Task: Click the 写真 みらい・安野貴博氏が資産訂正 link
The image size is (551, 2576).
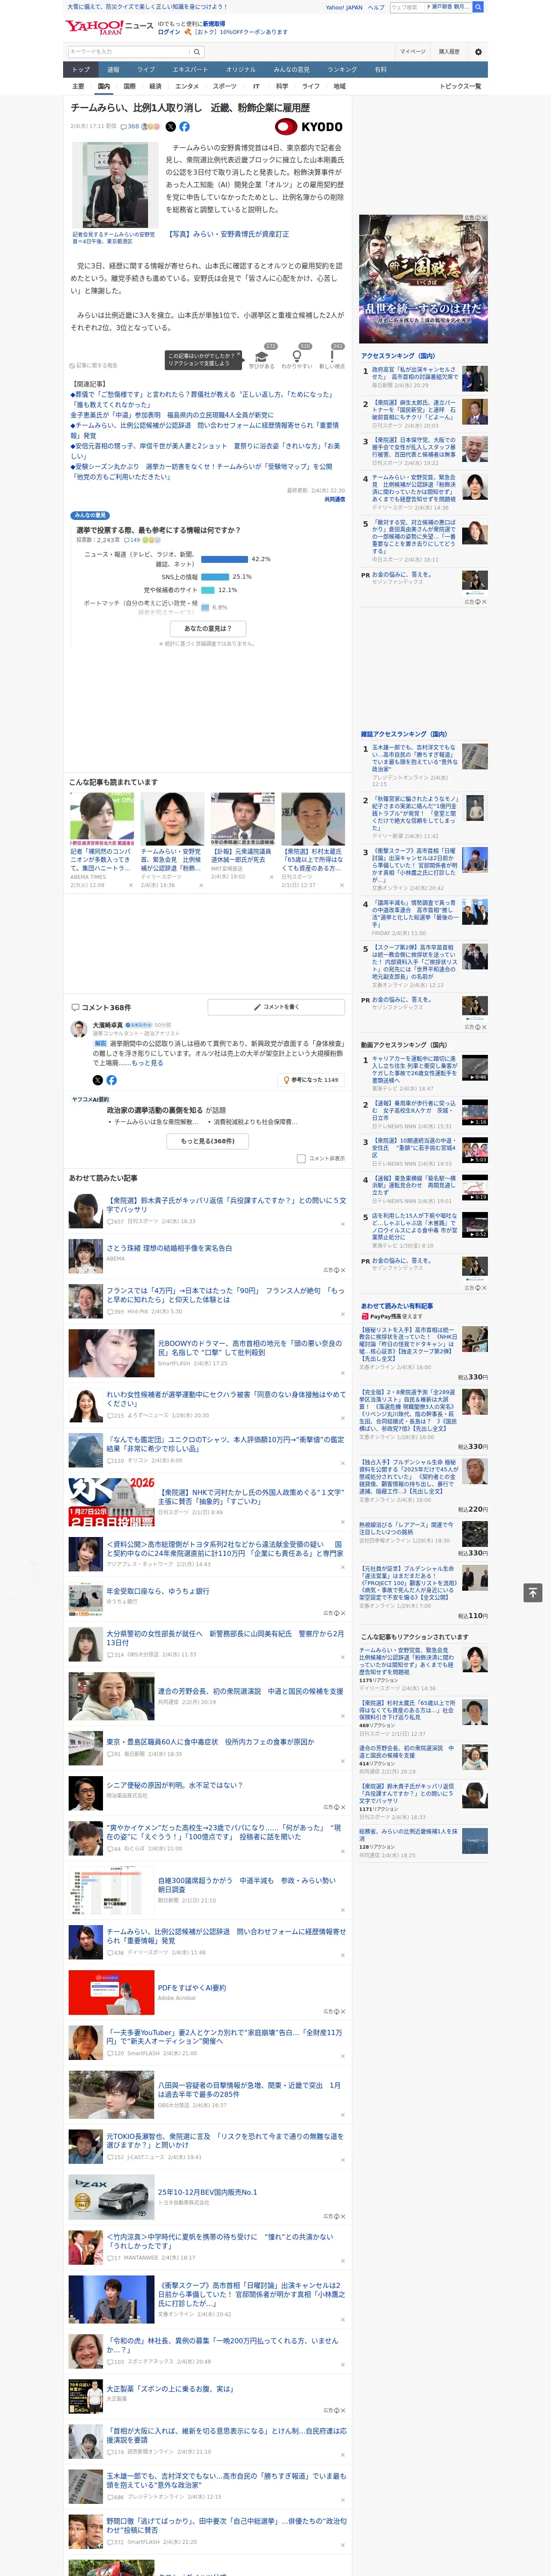Action: 227,234
